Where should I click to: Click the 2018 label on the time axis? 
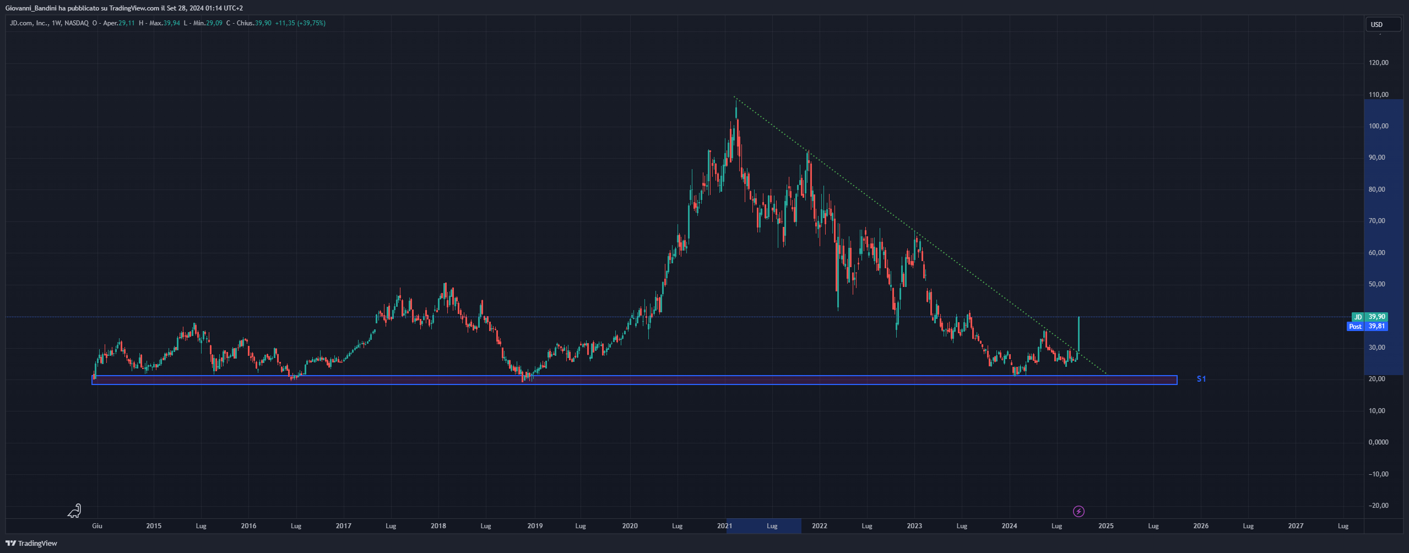(438, 526)
